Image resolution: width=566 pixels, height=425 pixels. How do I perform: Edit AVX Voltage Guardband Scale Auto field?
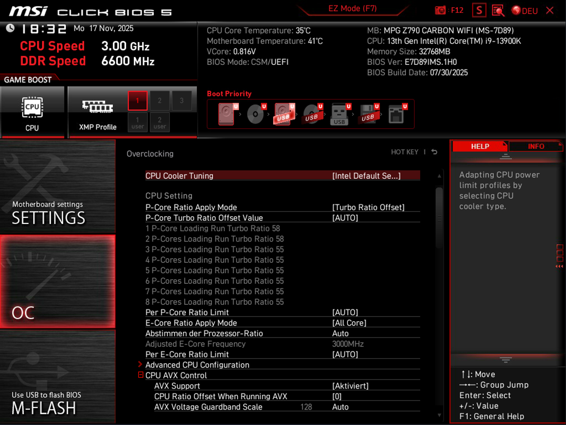coord(340,407)
